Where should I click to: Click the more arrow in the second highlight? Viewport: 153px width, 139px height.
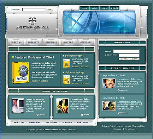coord(119,113)
